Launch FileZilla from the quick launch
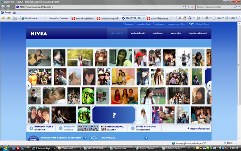The image size is (241, 151). pos(18,148)
